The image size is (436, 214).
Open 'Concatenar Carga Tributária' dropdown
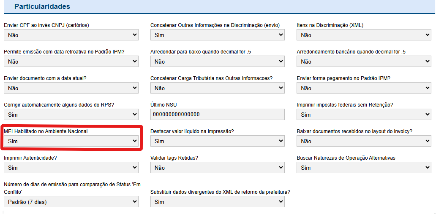point(217,88)
